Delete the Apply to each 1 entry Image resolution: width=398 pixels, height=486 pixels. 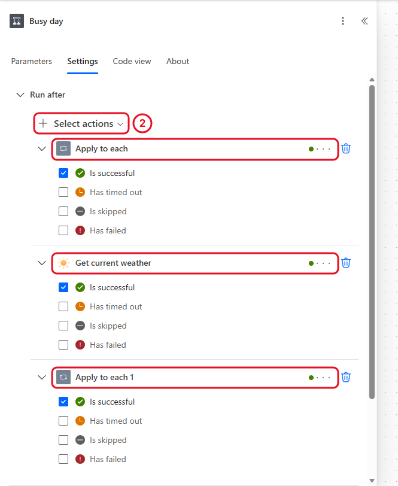pyautogui.click(x=346, y=377)
